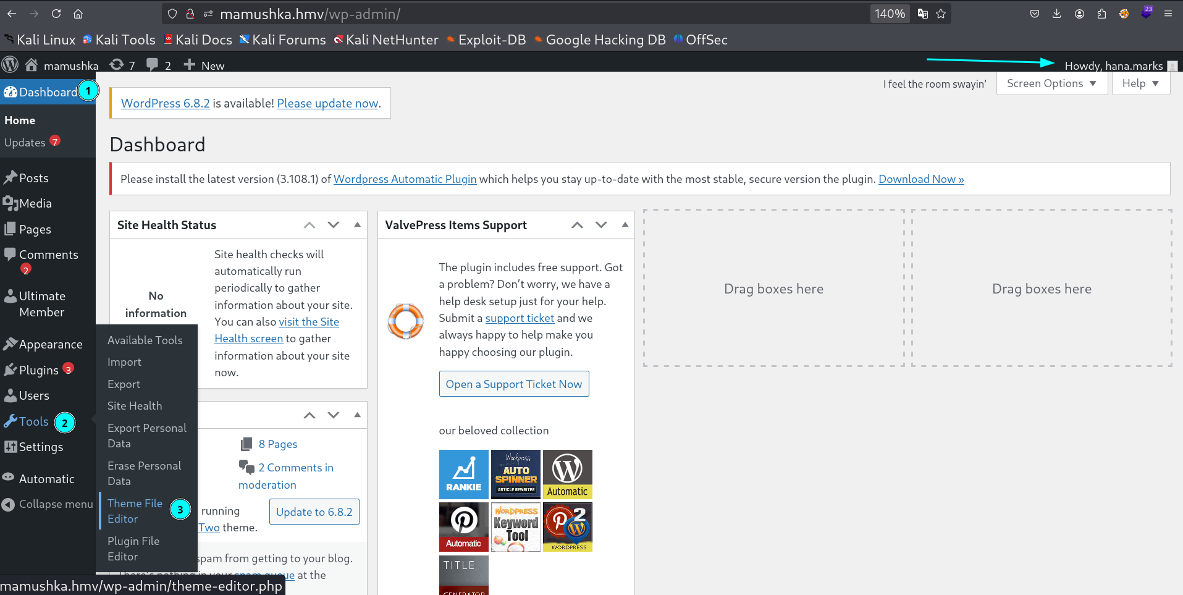Screen dimensions: 1183x595
Task: Click the Please update now link
Action: click(x=327, y=103)
